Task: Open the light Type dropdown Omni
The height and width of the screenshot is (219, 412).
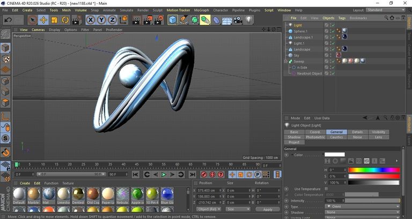Action: point(362,207)
